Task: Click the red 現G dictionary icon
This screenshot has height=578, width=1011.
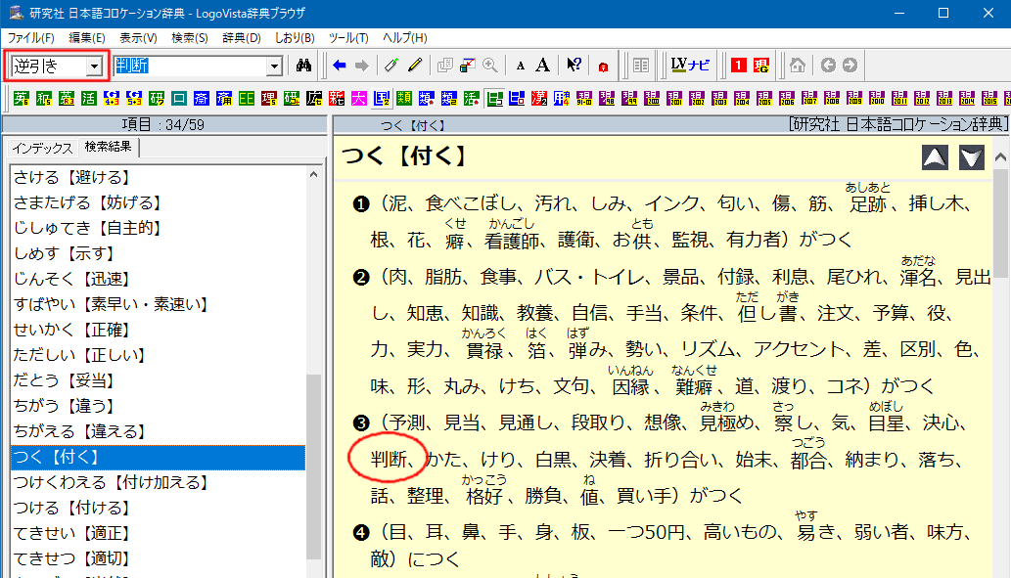Action: (x=761, y=66)
